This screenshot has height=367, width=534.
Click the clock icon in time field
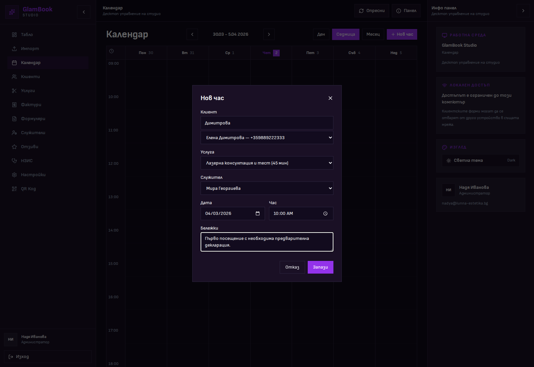[x=325, y=214]
